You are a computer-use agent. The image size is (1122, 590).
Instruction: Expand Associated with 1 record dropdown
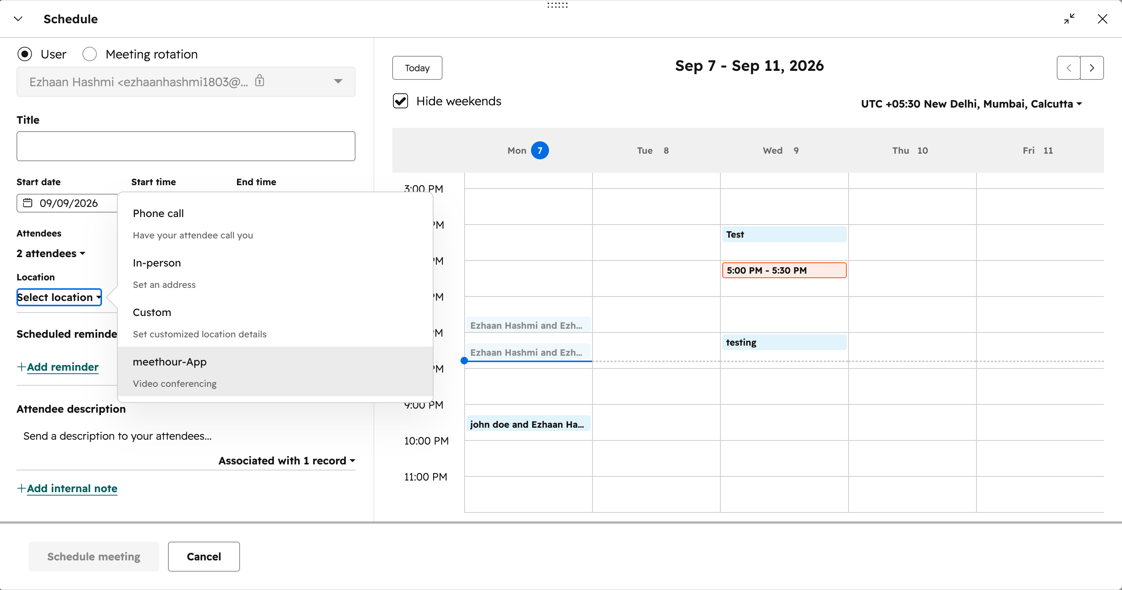[287, 461]
